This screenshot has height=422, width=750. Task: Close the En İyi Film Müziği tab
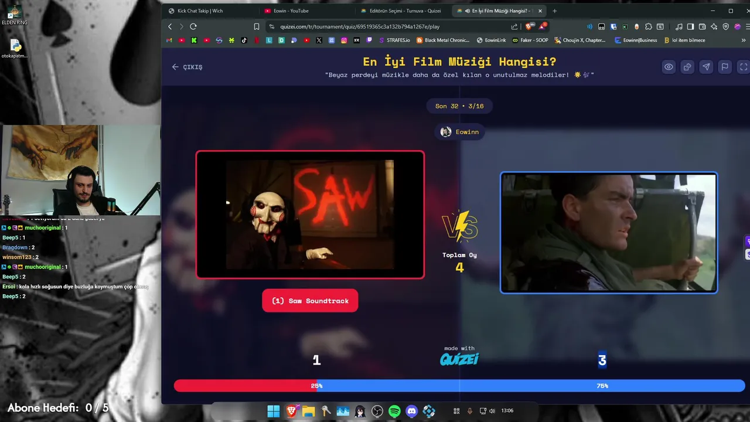click(540, 11)
